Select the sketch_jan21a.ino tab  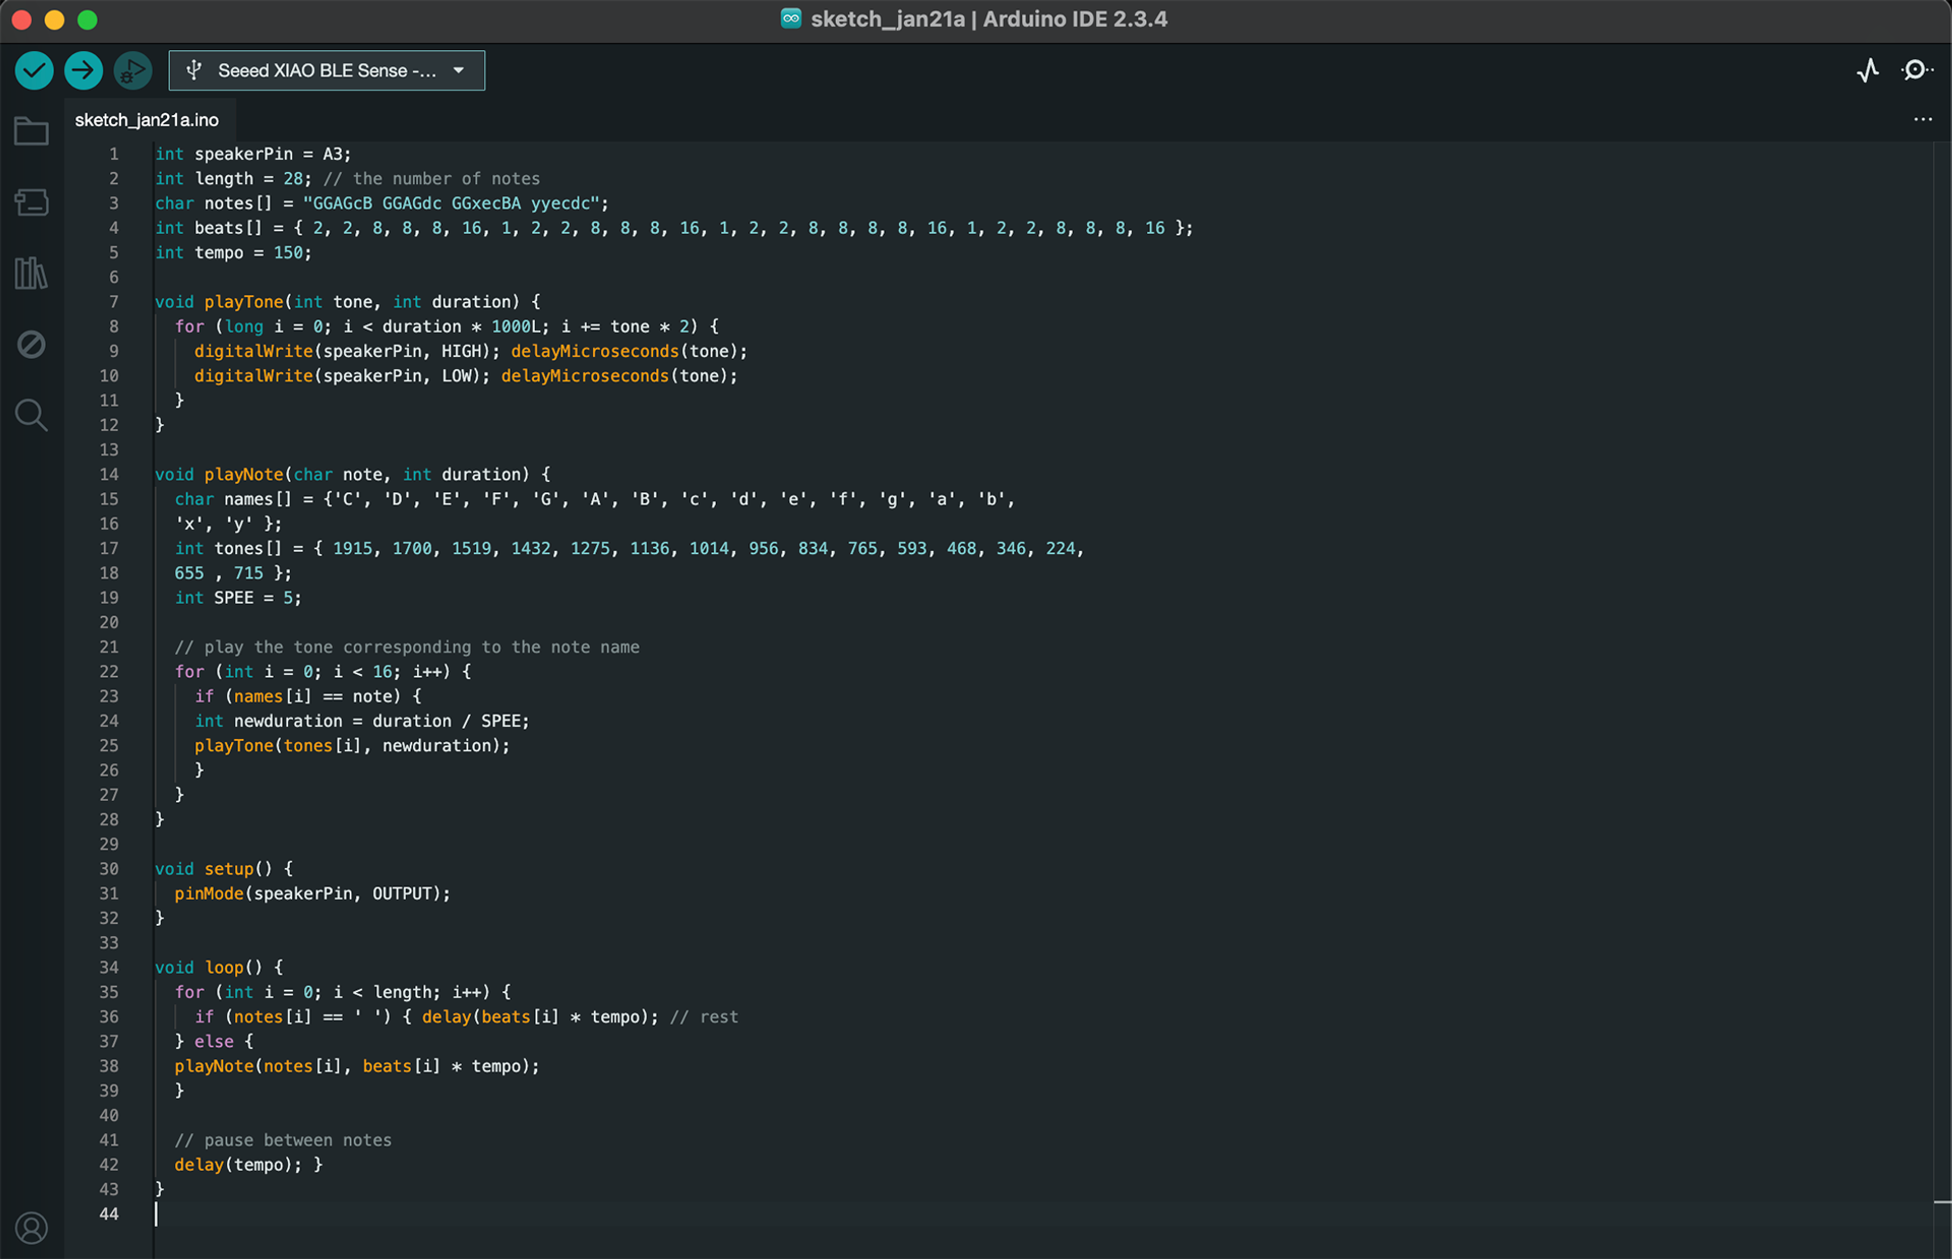tap(147, 120)
